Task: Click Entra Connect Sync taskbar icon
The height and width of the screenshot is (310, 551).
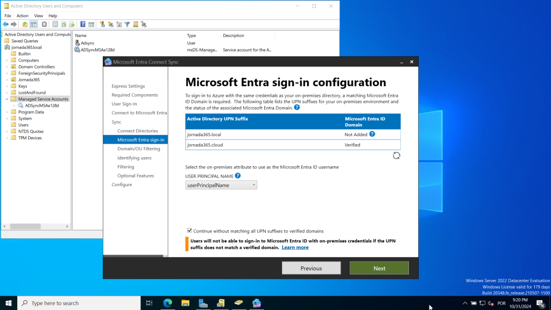Action: (x=257, y=303)
